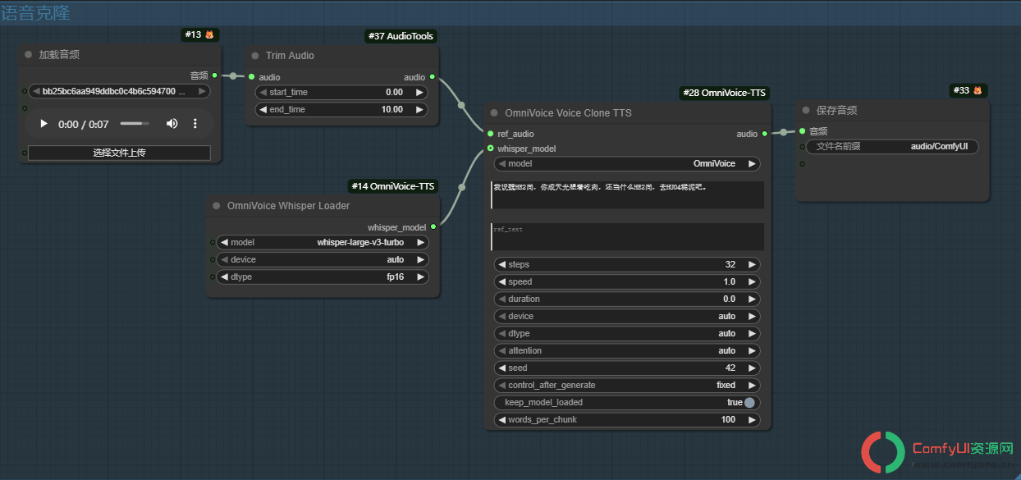Click the 保存音频 音频 input port
This screenshot has width=1021, height=480.
(x=802, y=130)
